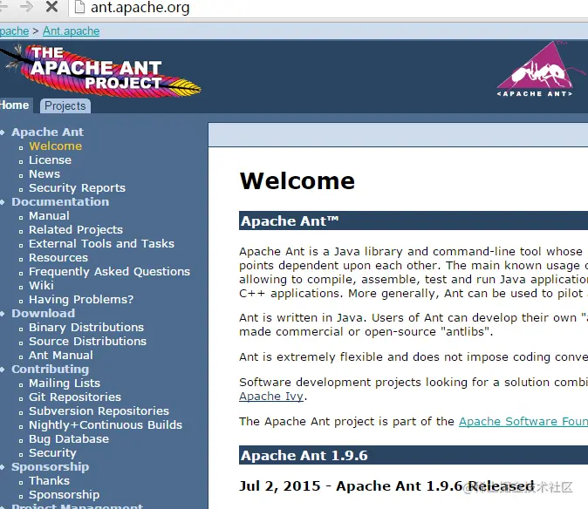Click the Contributing sidebar section heading
This screenshot has height=509, width=588.
pyautogui.click(x=51, y=369)
